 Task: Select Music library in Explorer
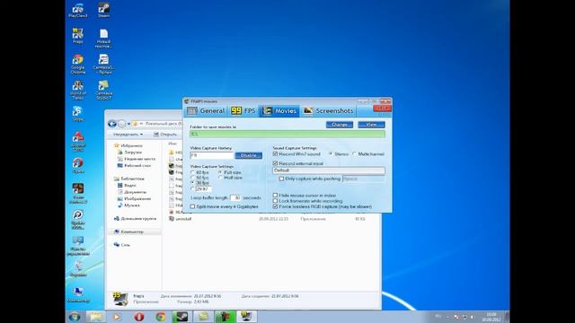point(128,205)
